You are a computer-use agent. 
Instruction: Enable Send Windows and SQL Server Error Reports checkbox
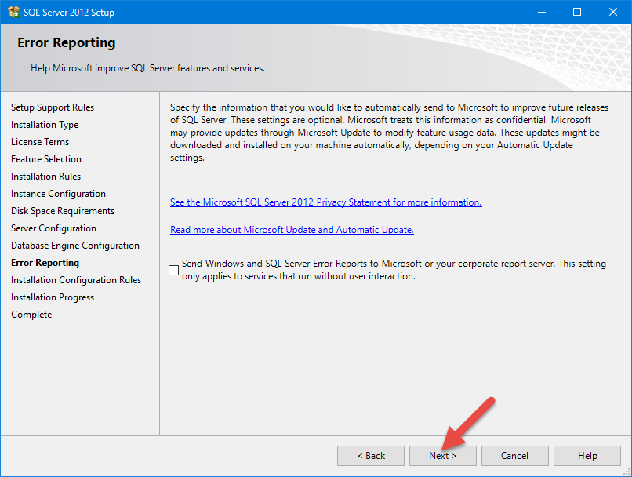(174, 271)
